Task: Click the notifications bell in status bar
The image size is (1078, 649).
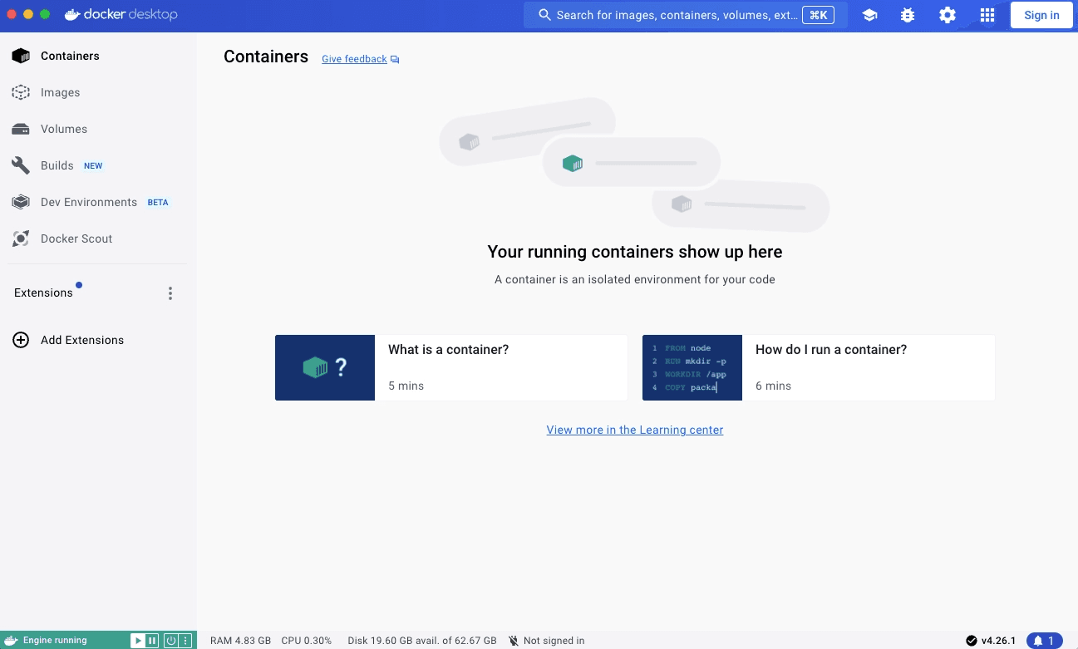Action: click(1044, 641)
